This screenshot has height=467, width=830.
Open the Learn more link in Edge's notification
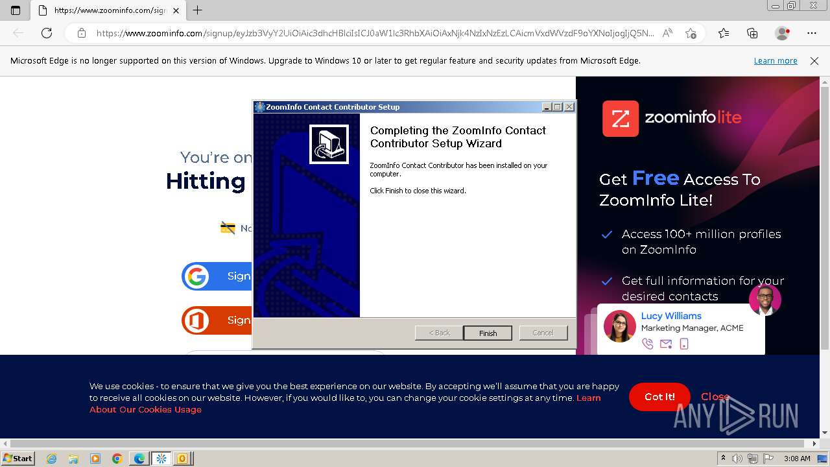(x=776, y=60)
